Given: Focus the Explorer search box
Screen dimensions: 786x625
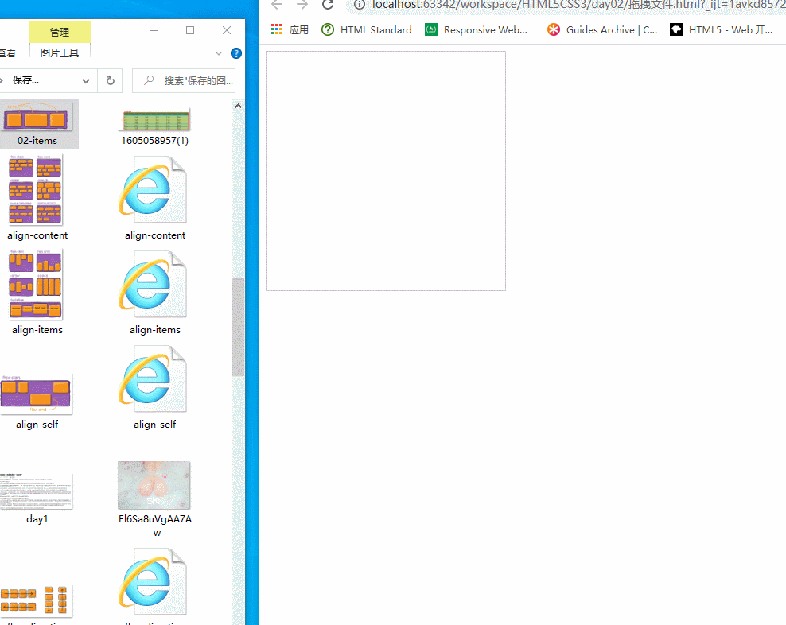Looking at the screenshot, I should pos(184,80).
